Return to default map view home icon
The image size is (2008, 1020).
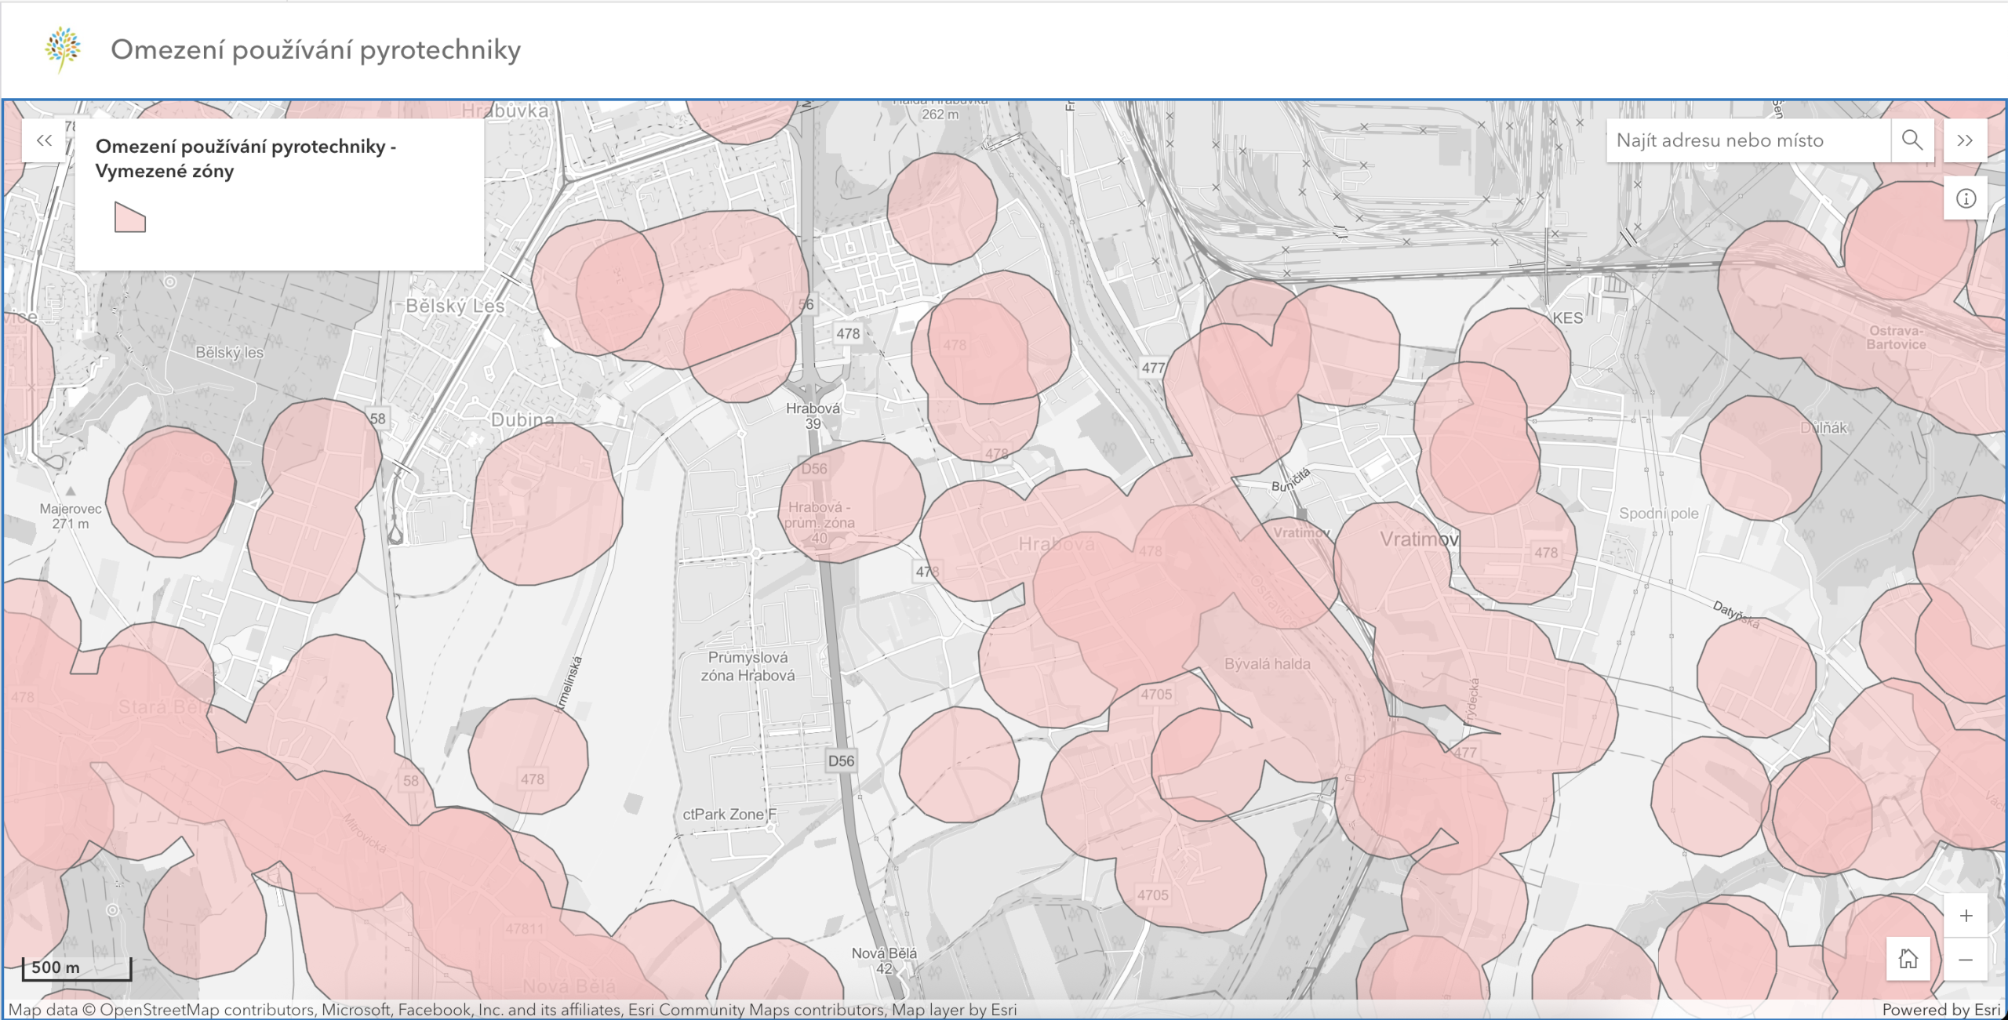click(x=1908, y=958)
